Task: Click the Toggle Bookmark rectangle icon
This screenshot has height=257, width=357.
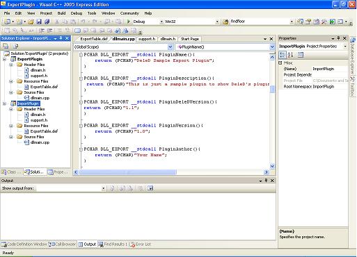Action: (x=77, y=31)
